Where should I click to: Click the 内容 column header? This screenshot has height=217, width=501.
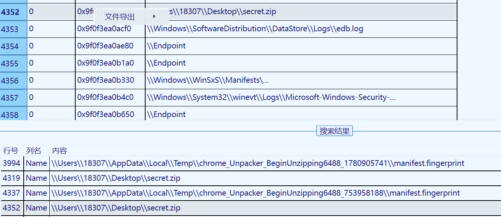click(x=60, y=151)
